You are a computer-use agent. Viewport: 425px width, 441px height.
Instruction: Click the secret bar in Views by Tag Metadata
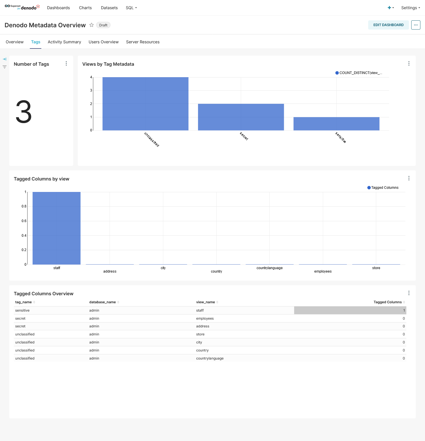(x=241, y=117)
